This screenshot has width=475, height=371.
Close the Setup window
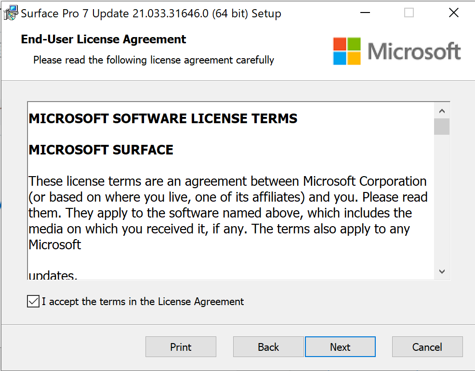tap(453, 13)
